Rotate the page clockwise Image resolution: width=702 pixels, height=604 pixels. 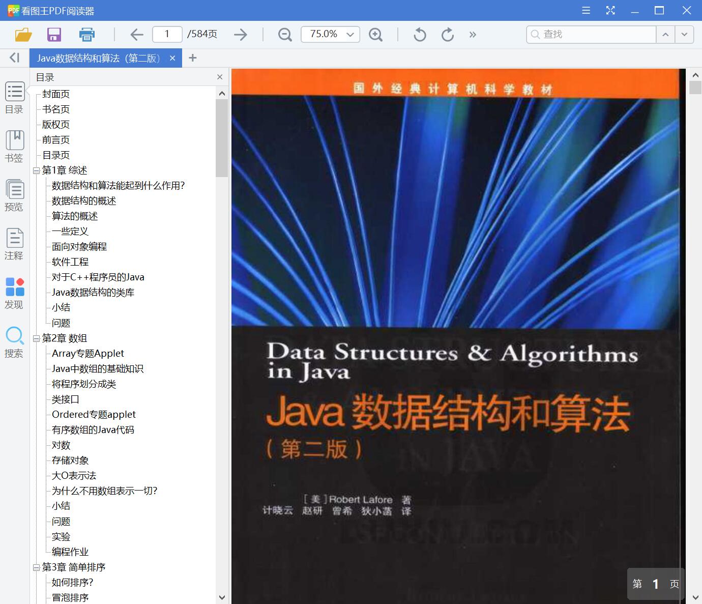pyautogui.click(x=448, y=35)
